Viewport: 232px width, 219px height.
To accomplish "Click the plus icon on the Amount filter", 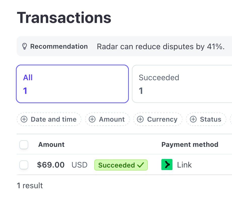I will point(92,119).
